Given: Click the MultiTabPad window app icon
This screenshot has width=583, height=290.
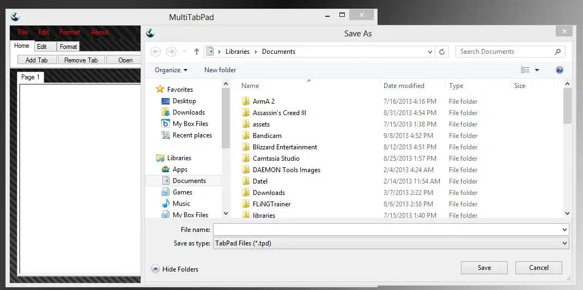Looking at the screenshot, I should (15, 17).
